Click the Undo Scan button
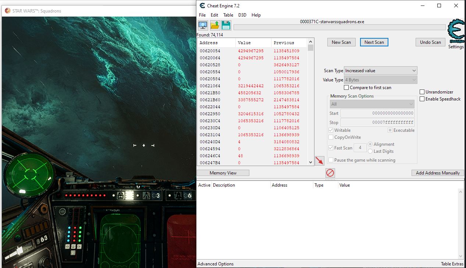This screenshot has width=466, height=268. (x=430, y=42)
